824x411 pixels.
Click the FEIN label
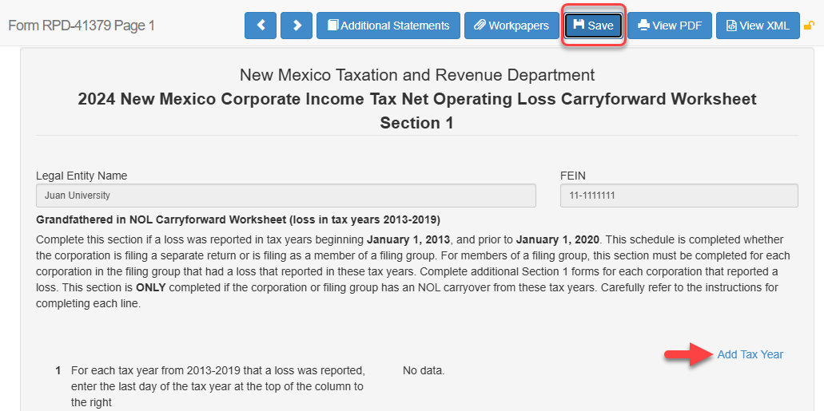point(573,176)
